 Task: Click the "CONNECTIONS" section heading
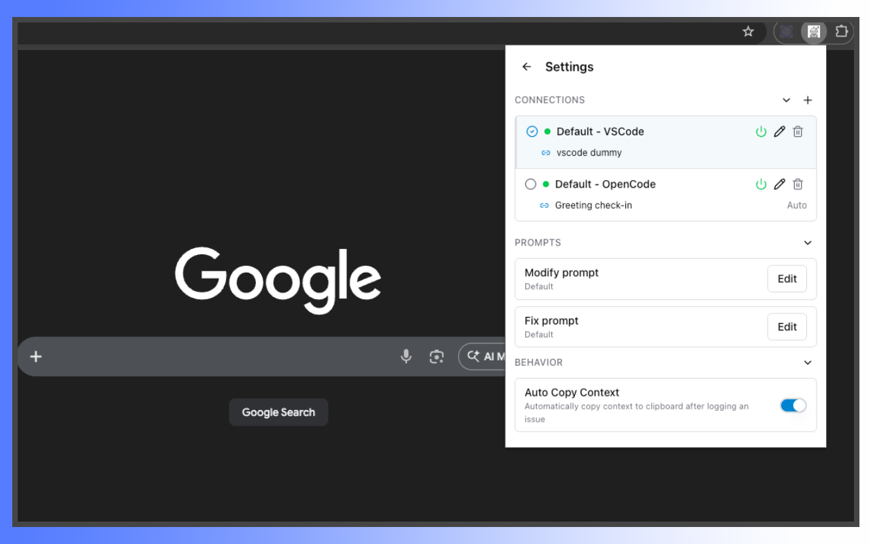550,100
